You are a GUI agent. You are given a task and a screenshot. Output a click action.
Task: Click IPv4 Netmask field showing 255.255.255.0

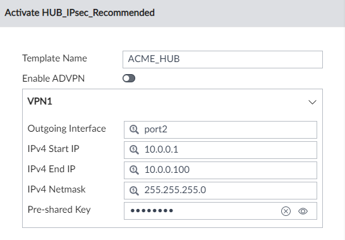coord(221,191)
